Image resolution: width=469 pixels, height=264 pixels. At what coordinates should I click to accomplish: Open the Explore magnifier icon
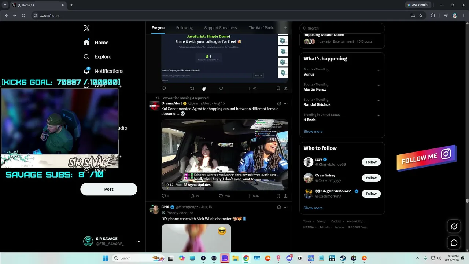click(x=86, y=56)
